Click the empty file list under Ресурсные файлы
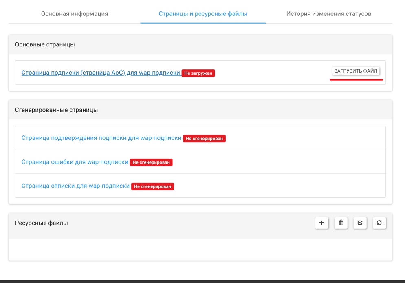Viewport: 405px width, 283px height. (x=200, y=249)
